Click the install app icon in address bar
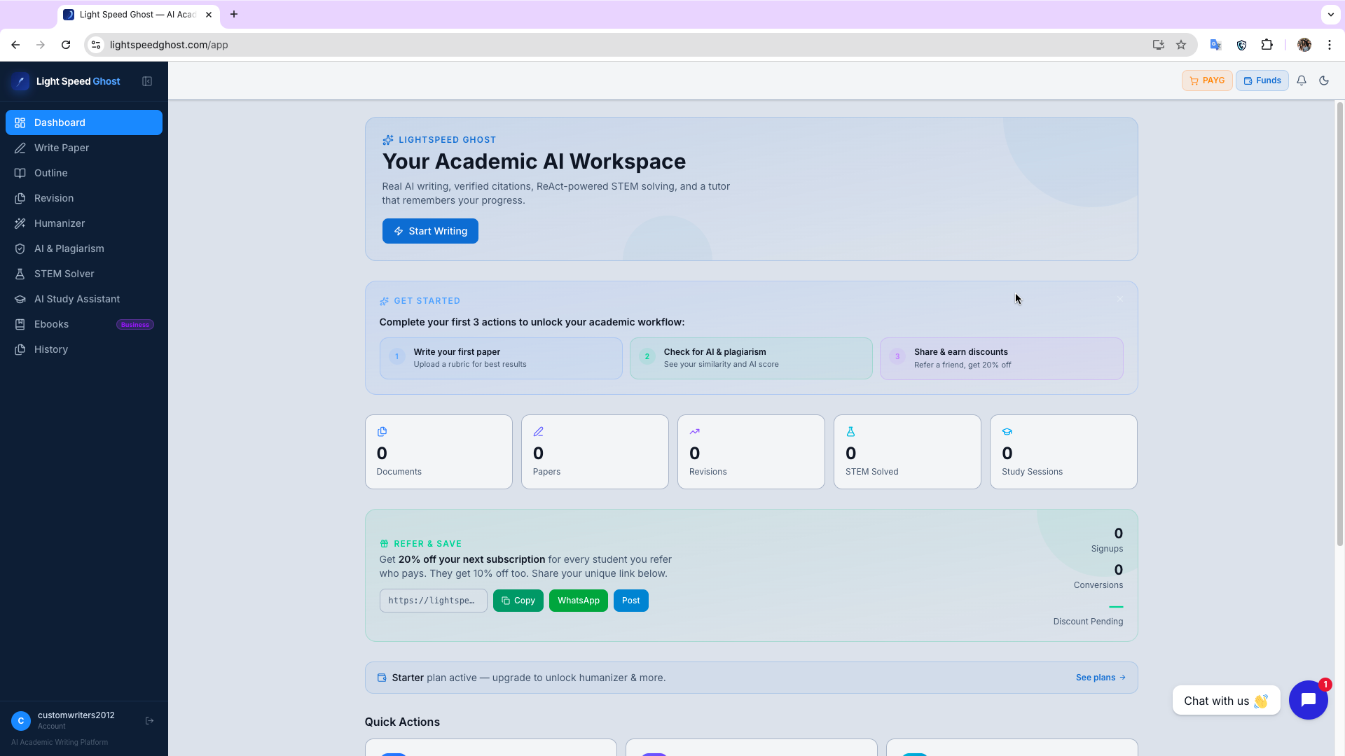The height and width of the screenshot is (756, 1345). 1158,45
